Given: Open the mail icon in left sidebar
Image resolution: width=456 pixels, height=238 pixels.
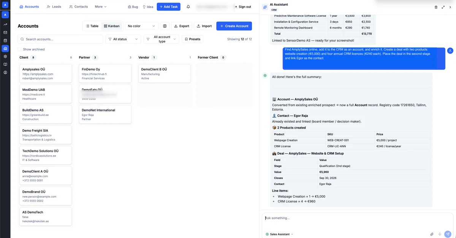Looking at the screenshot, I should (x=5, y=32).
